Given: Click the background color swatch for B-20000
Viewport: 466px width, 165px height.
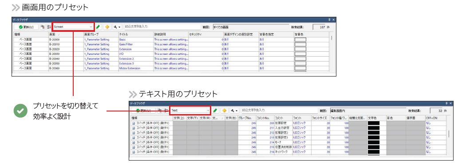Looking at the screenshot, I should 300,39.
